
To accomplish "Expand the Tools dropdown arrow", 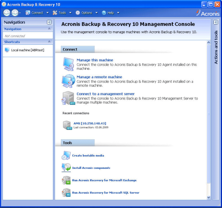I will click(x=70, y=13).
